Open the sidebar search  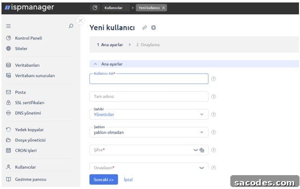(71, 26)
